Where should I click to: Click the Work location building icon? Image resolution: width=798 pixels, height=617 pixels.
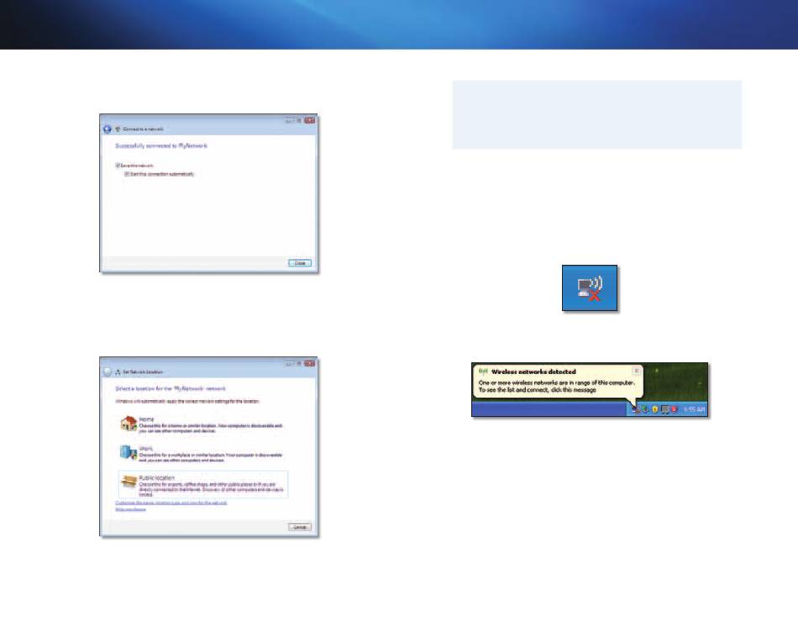[126, 452]
